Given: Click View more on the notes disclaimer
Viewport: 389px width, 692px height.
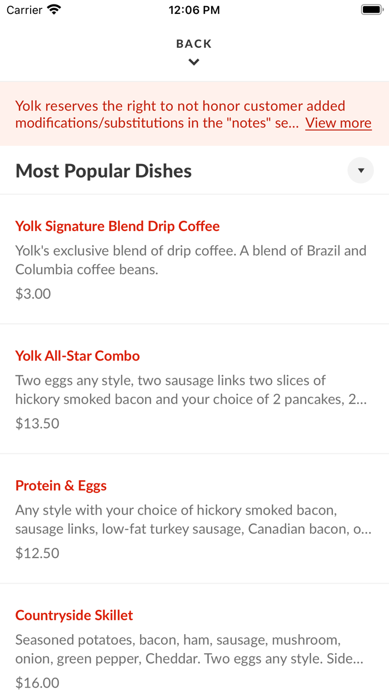Looking at the screenshot, I should tap(338, 122).
